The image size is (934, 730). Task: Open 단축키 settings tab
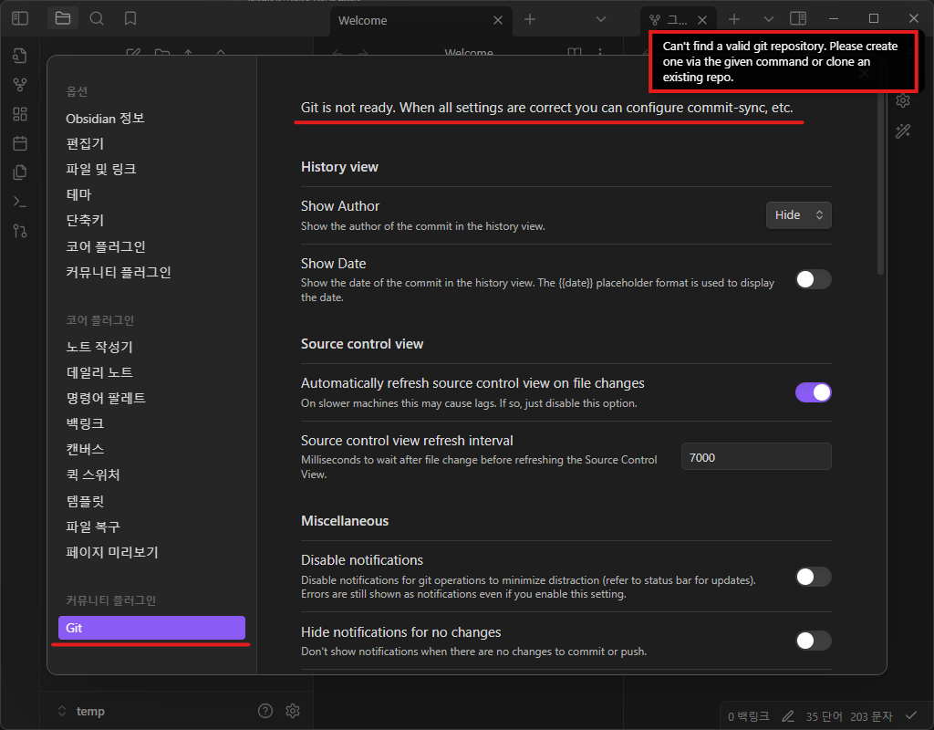151,221
